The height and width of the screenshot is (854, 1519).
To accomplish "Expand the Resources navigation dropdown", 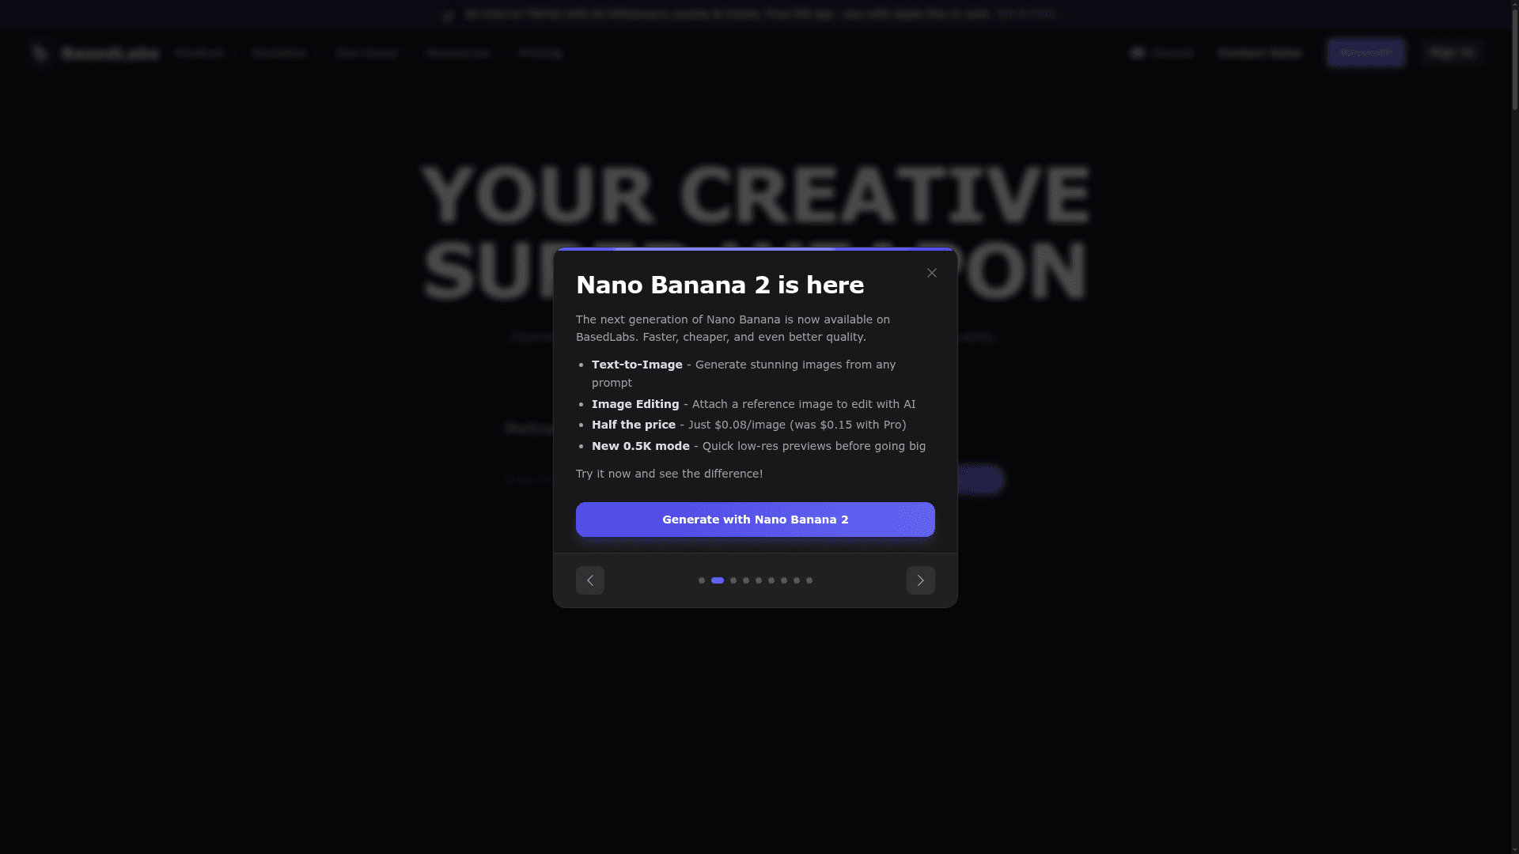I will [464, 53].
